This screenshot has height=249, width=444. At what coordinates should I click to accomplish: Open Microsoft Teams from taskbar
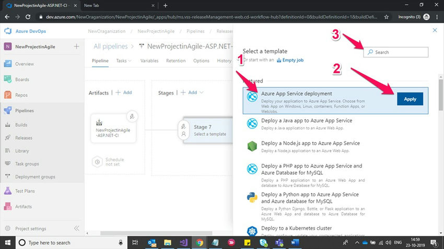click(279, 243)
